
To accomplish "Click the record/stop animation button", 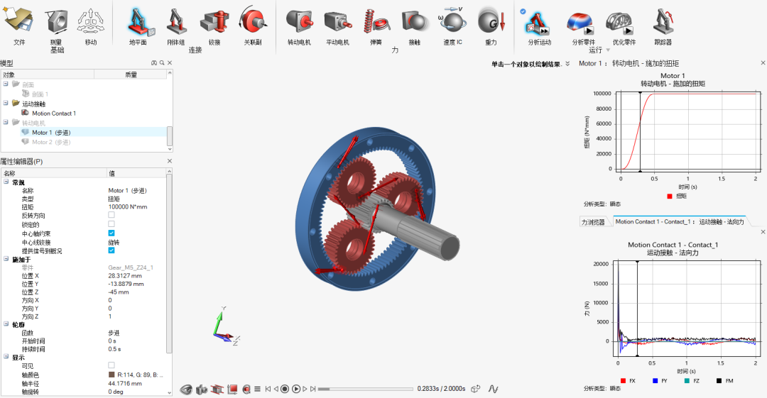I will pyautogui.click(x=285, y=389).
